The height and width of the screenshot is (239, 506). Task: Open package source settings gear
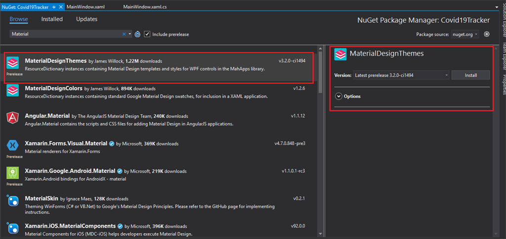pos(487,34)
